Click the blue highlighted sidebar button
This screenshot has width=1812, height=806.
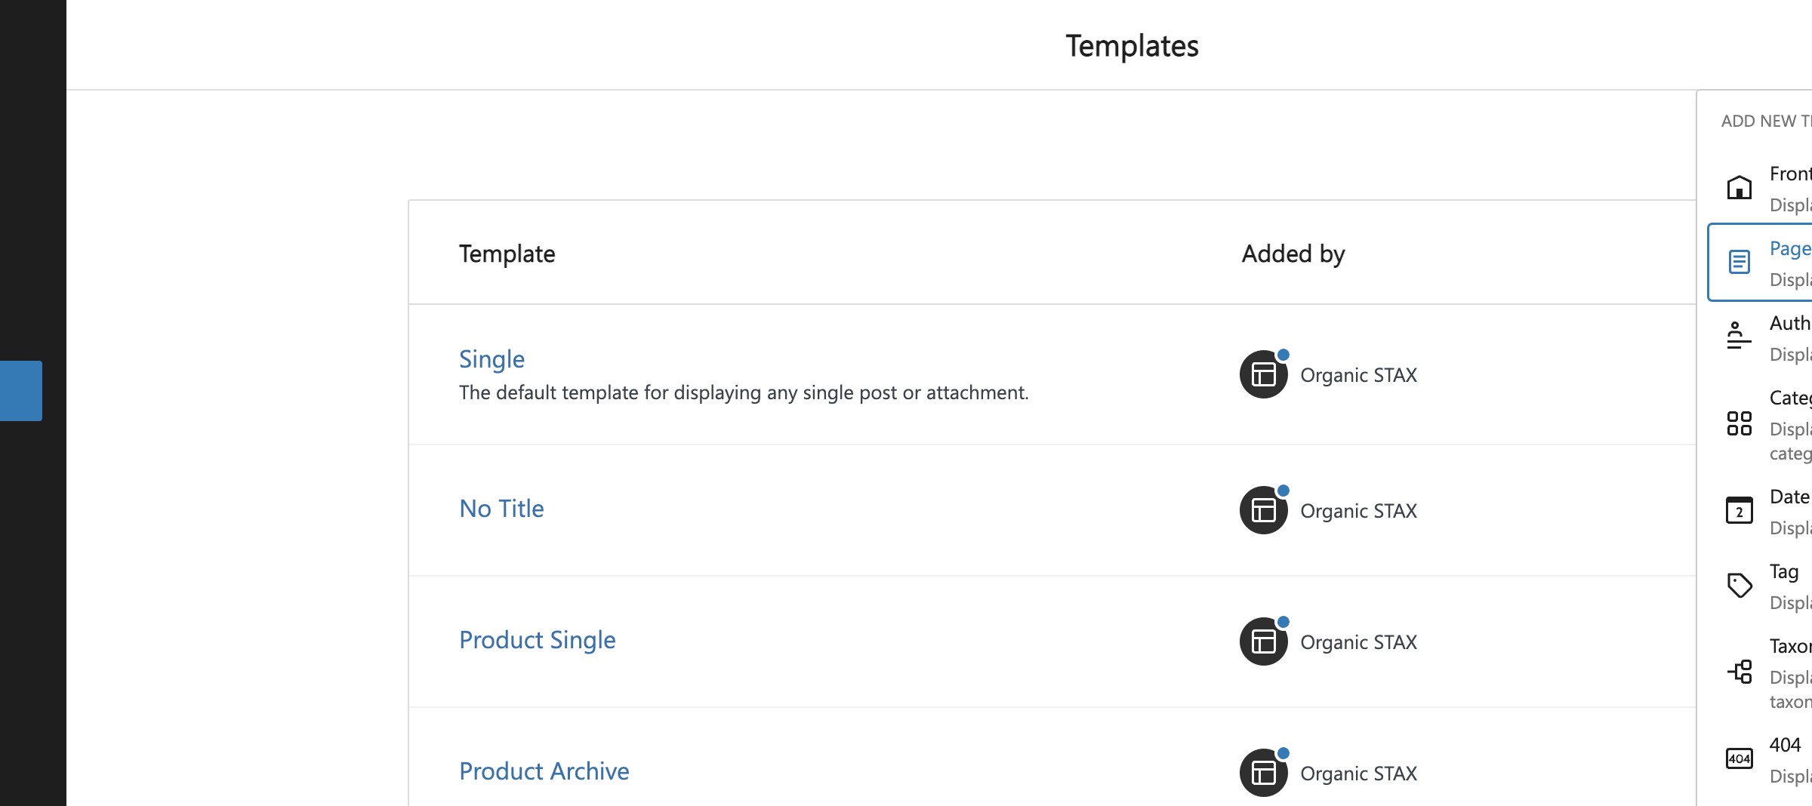pos(21,391)
